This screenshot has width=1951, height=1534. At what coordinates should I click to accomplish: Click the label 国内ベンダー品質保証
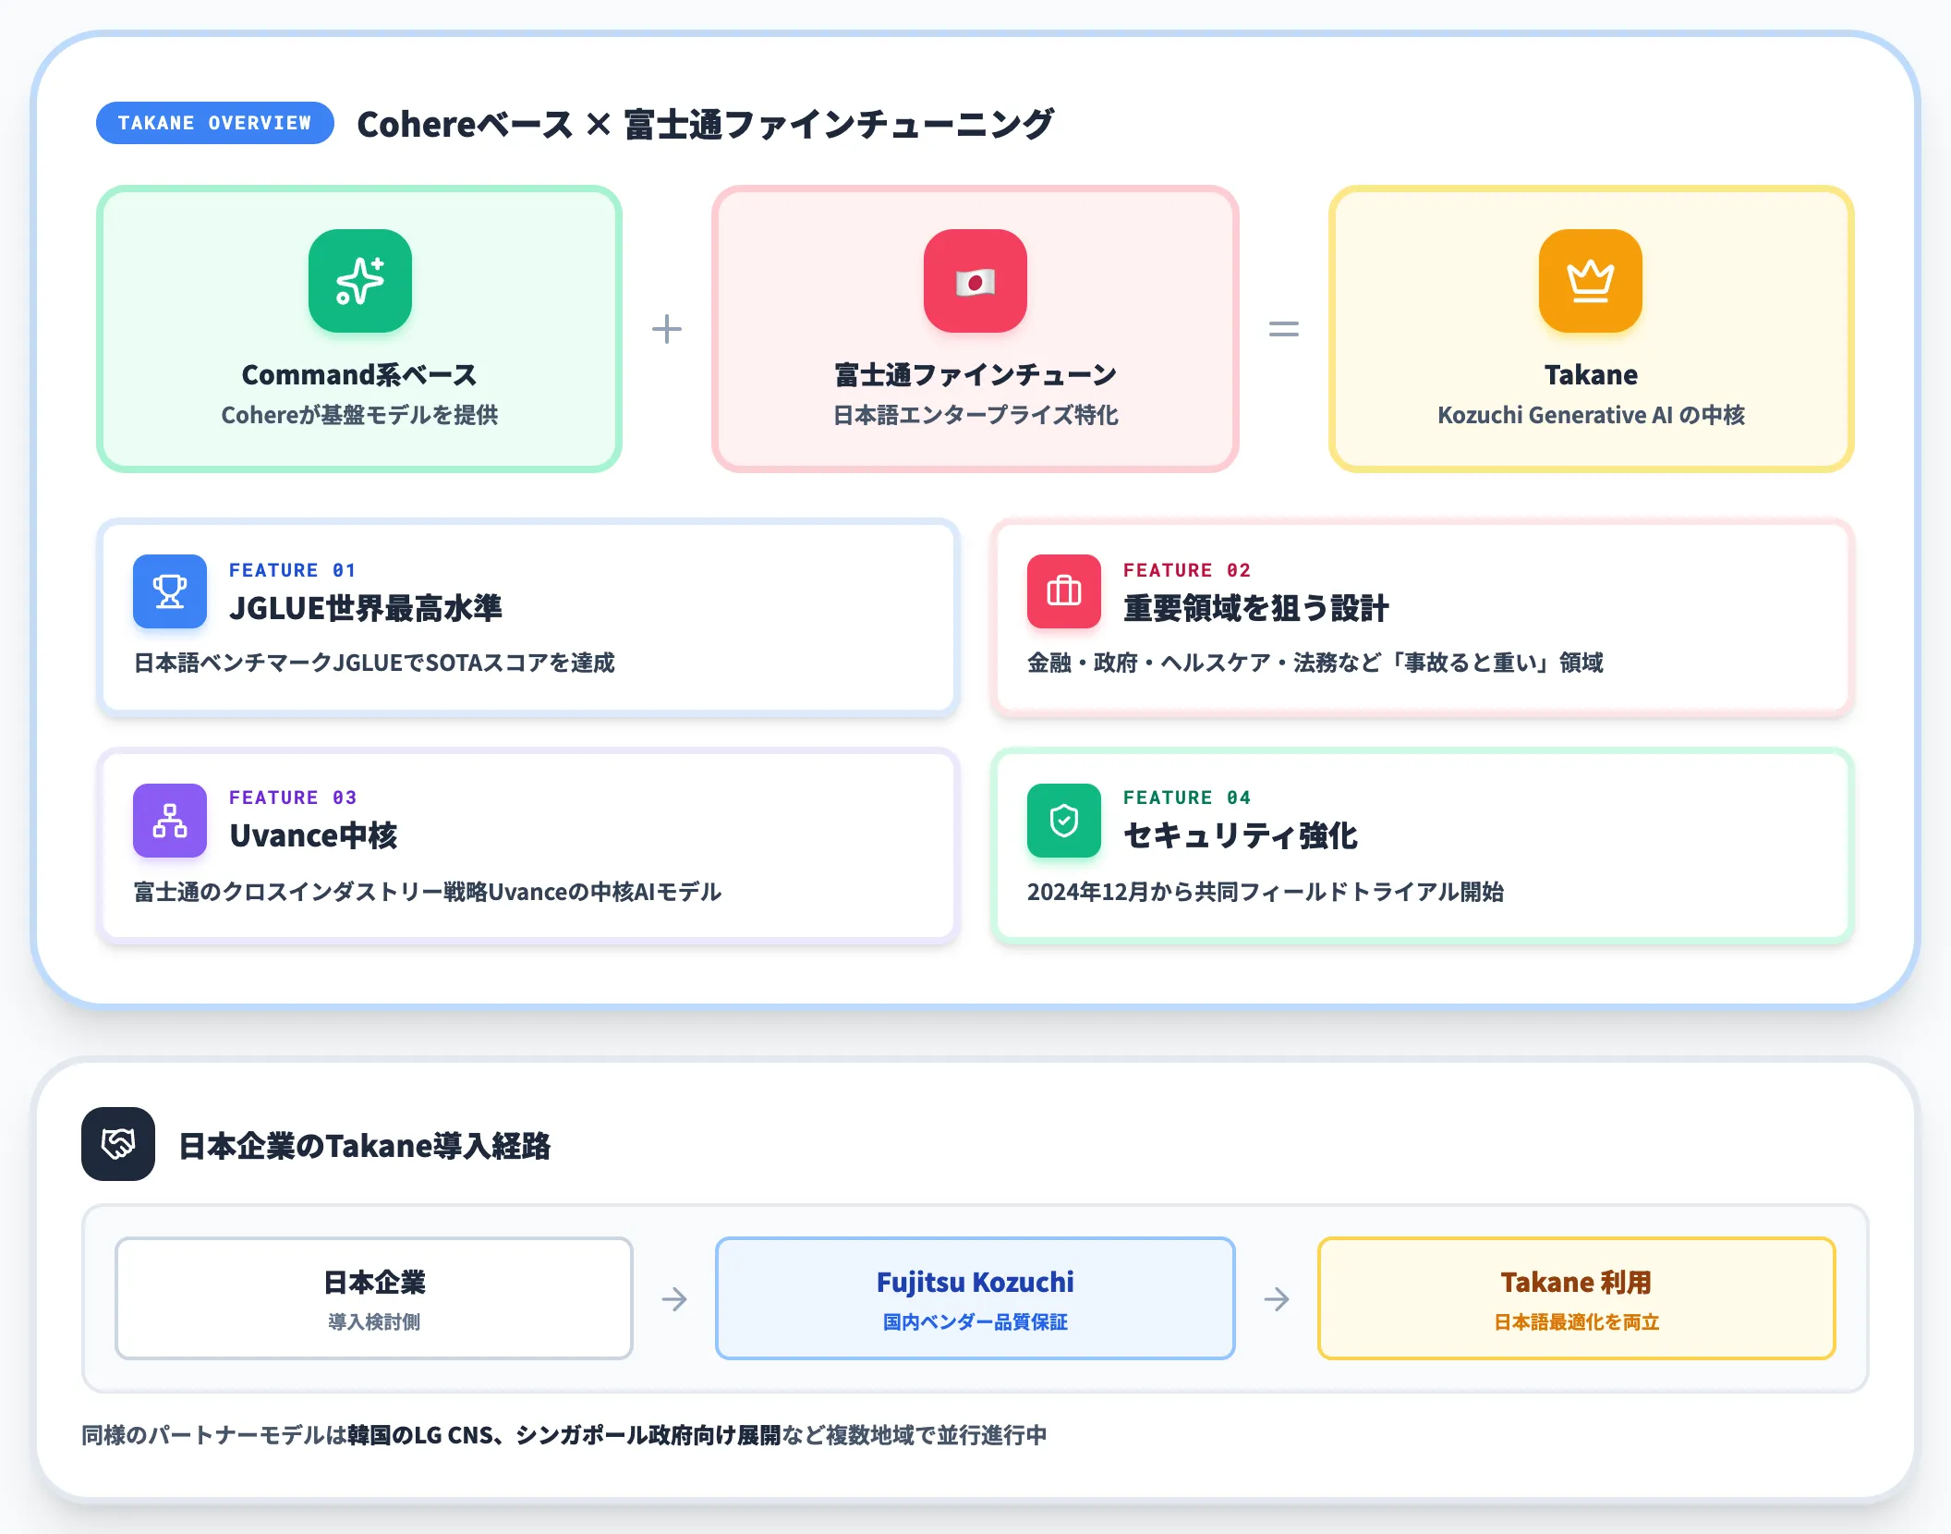pos(975,1322)
